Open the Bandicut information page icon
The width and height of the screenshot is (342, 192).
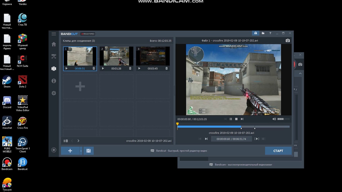[x=54, y=81]
